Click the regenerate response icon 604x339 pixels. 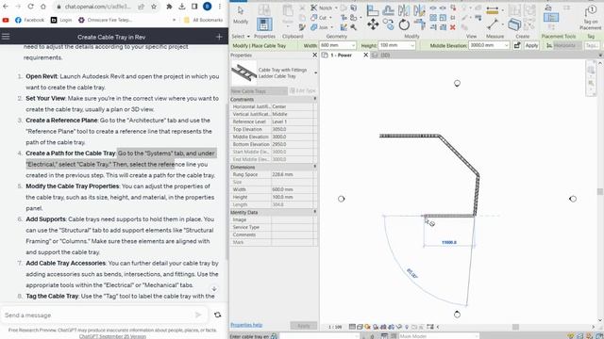coord(218,315)
